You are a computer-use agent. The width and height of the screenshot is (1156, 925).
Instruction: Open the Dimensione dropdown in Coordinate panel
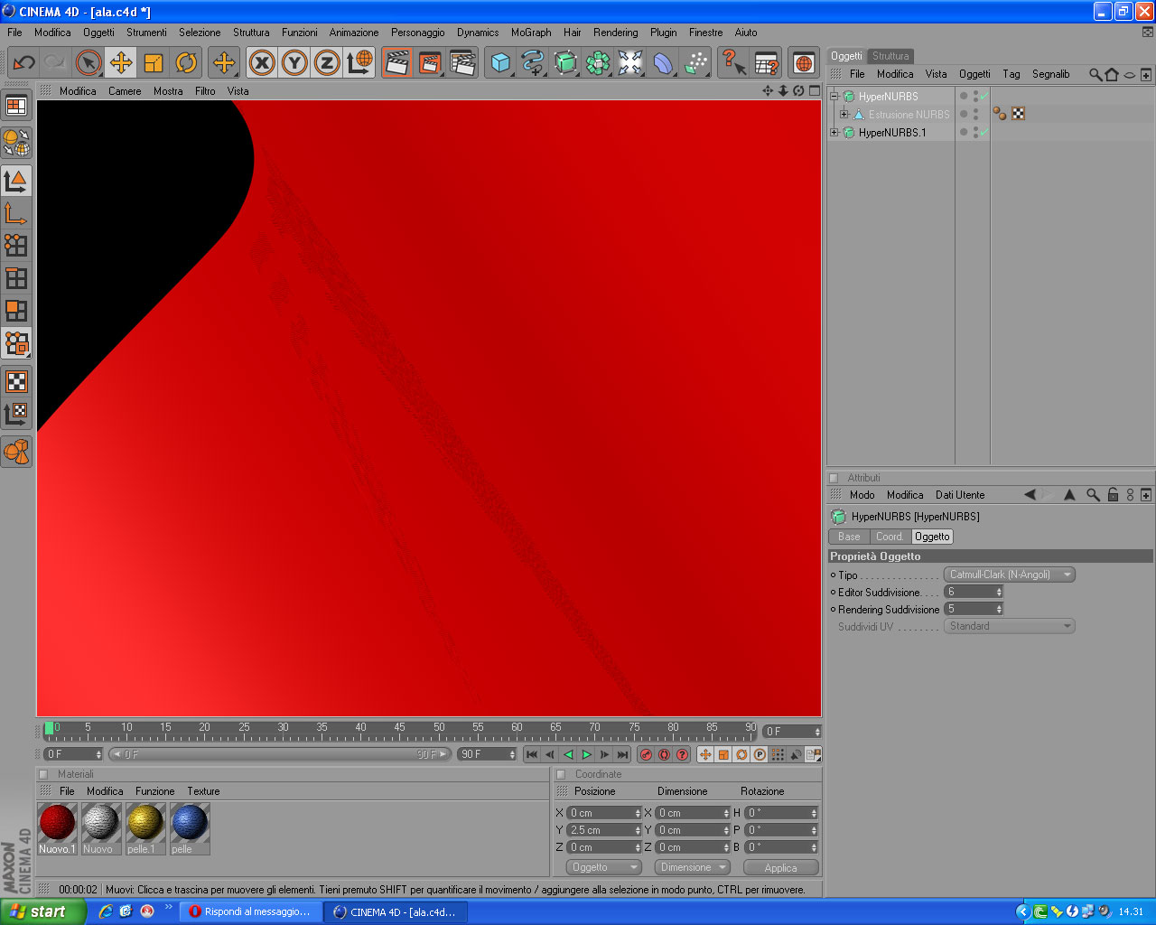click(692, 867)
